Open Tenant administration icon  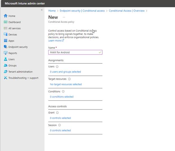(6, 72)
